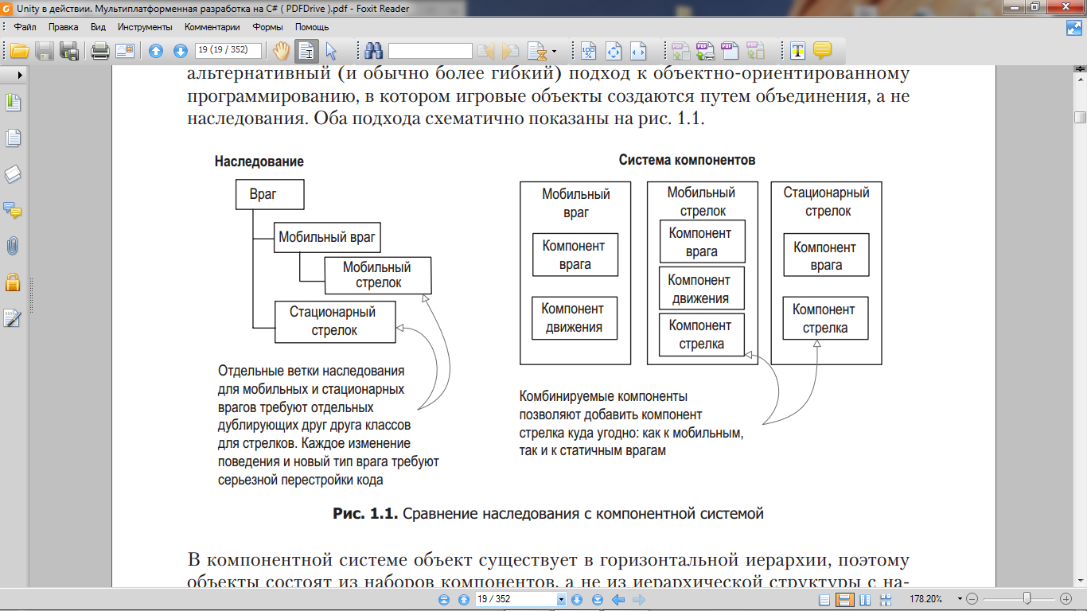The height and width of the screenshot is (611, 1087).
Task: Jump to last page in bottom bar
Action: 597,599
